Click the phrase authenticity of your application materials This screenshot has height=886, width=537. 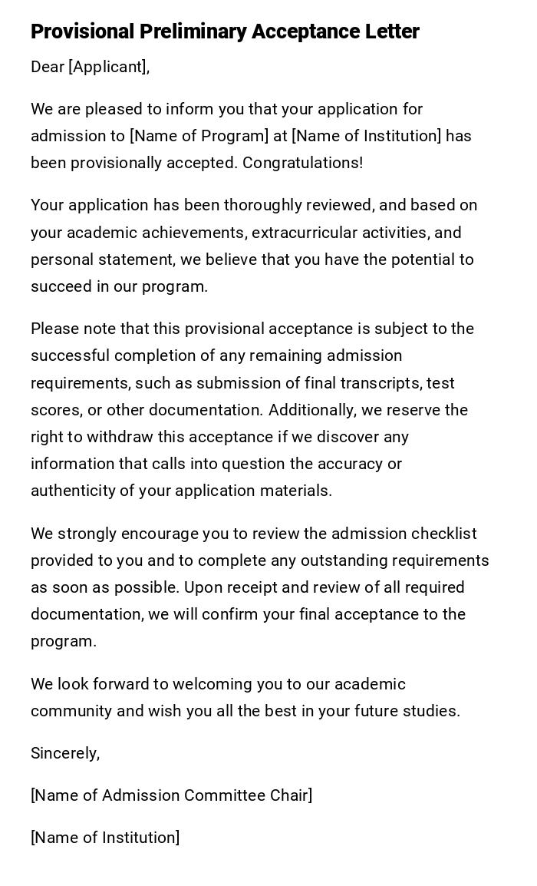(181, 491)
